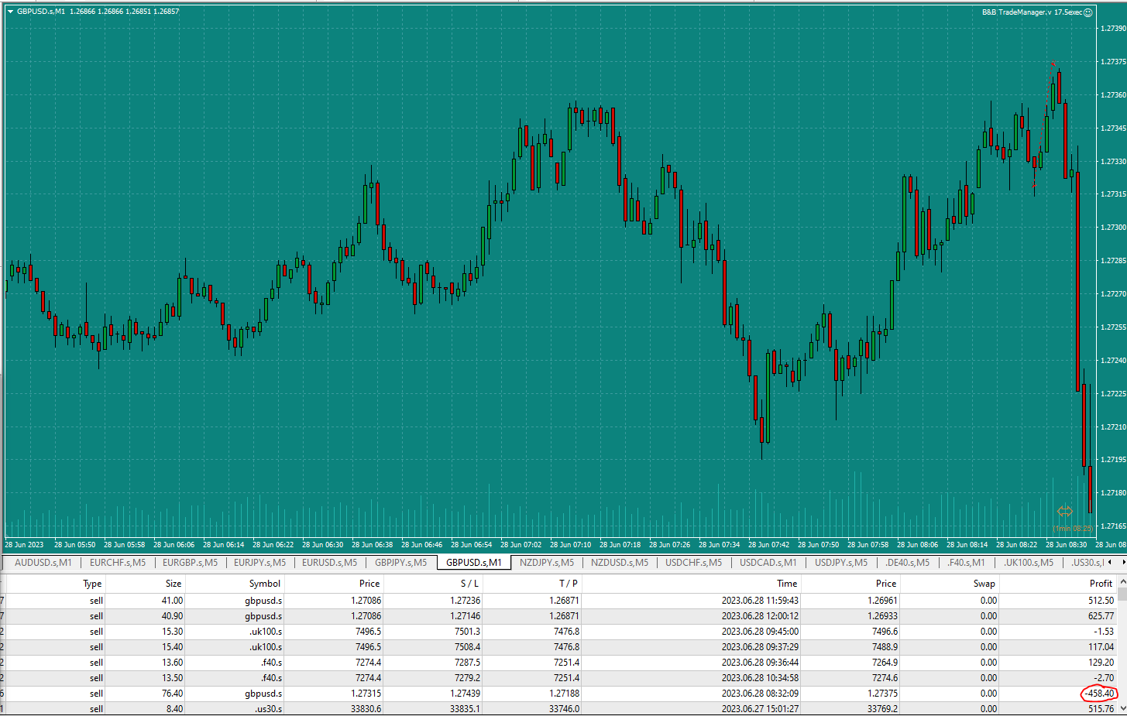Open the .UK100.s,M5 chart tab
Image resolution: width=1127 pixels, height=716 pixels.
[x=1029, y=563]
